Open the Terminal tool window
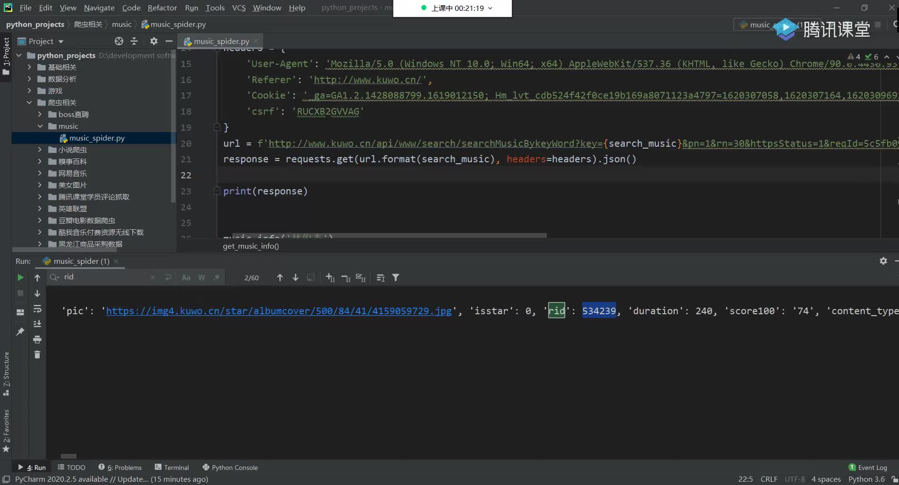 [172, 467]
